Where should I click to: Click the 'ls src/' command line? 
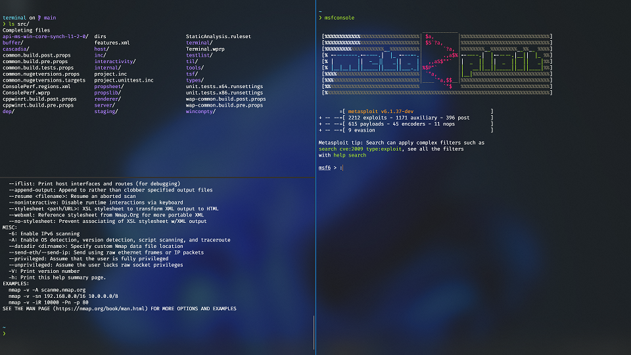(x=19, y=24)
